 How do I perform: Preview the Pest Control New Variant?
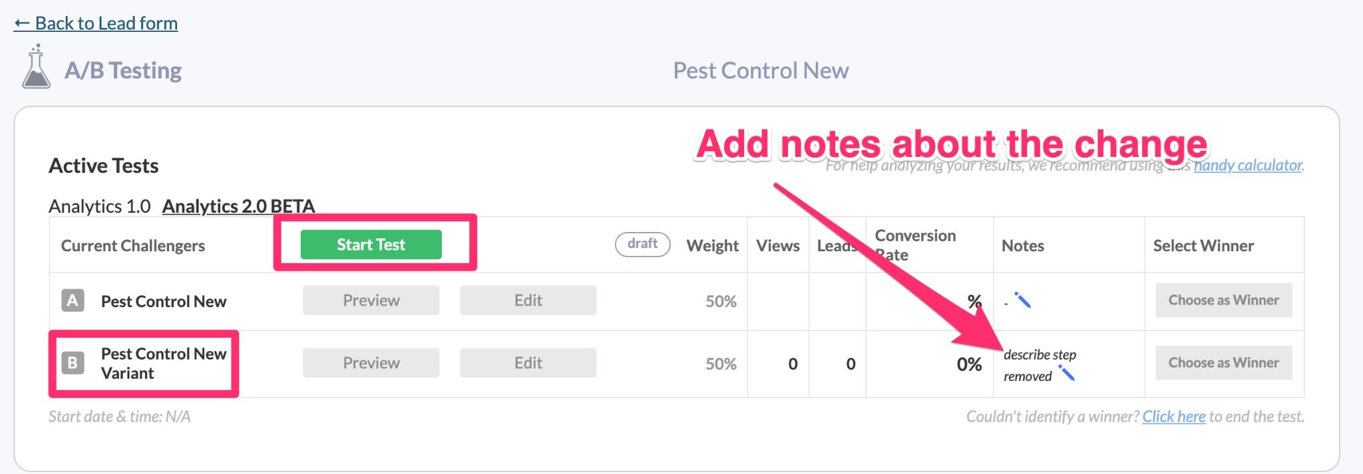[371, 363]
